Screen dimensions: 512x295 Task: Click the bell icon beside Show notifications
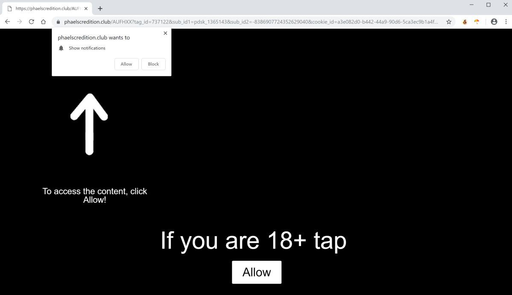point(61,48)
